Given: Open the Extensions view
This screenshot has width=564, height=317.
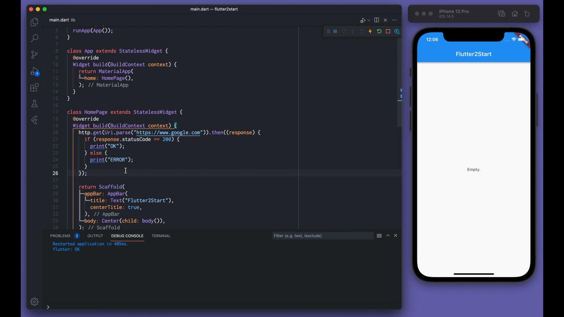Looking at the screenshot, I should tap(34, 88).
